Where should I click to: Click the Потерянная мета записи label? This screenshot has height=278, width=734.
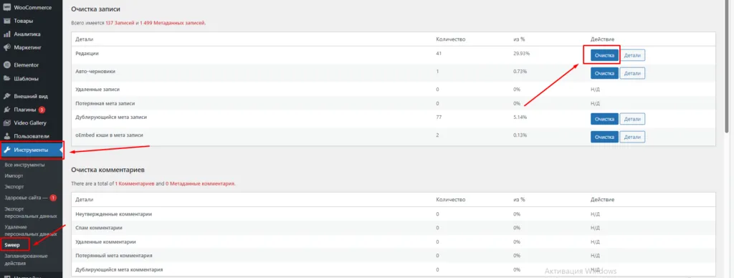click(105, 103)
